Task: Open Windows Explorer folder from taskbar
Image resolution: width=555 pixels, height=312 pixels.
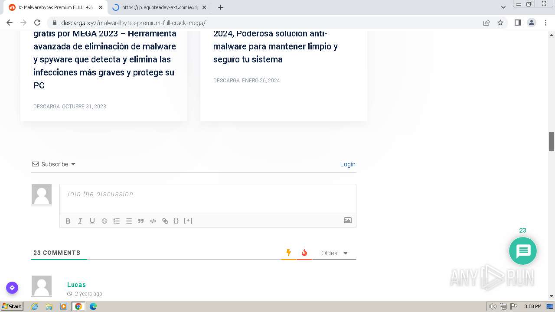Action: 49,306
